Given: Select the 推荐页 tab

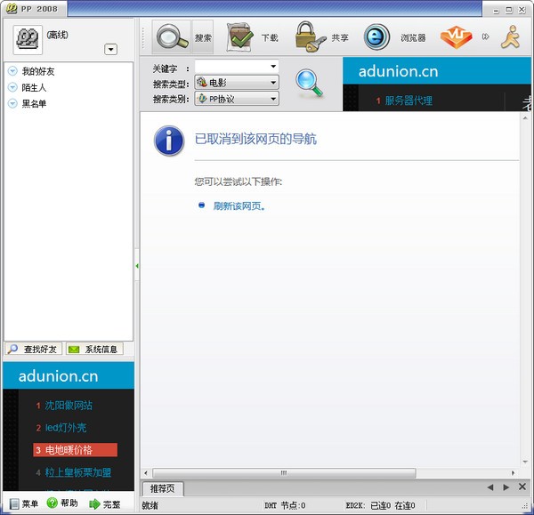Looking at the screenshot, I should (163, 489).
